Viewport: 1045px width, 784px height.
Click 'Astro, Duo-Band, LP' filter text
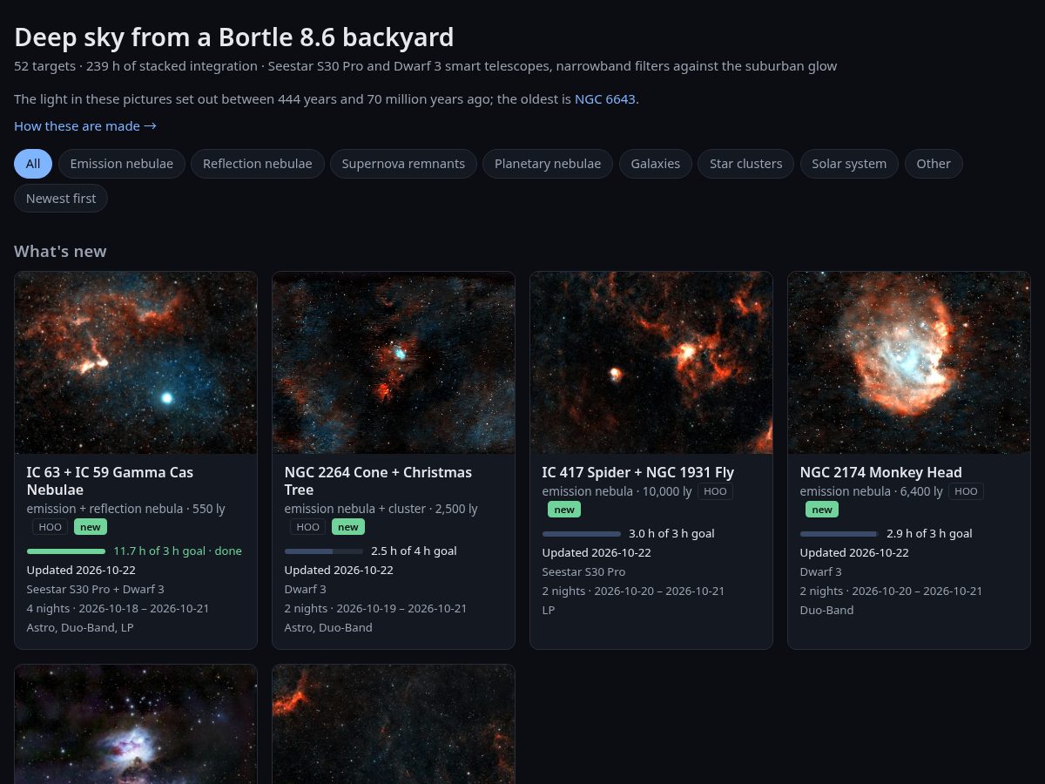point(80,628)
